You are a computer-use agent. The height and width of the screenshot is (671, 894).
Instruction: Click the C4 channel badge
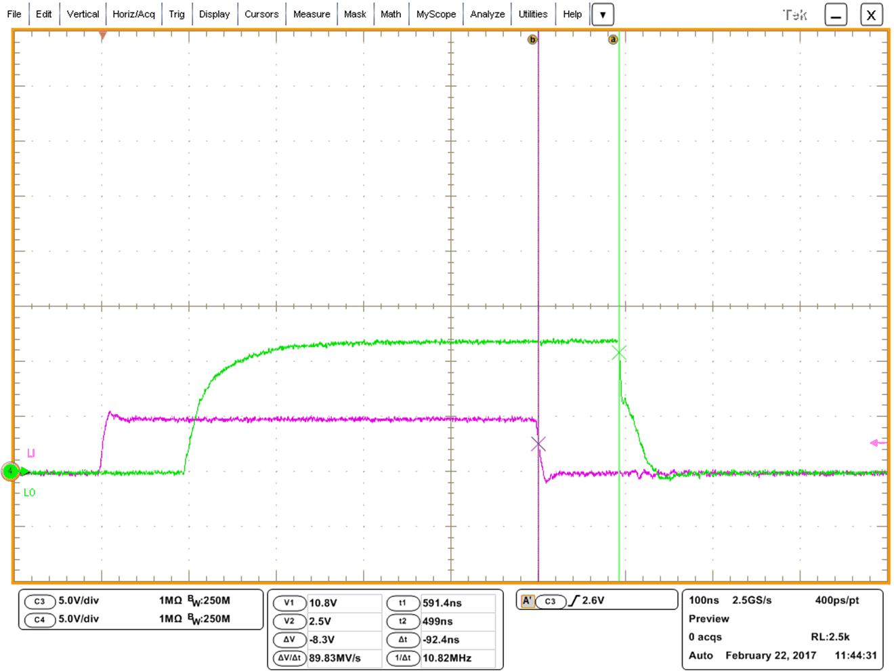[x=40, y=619]
